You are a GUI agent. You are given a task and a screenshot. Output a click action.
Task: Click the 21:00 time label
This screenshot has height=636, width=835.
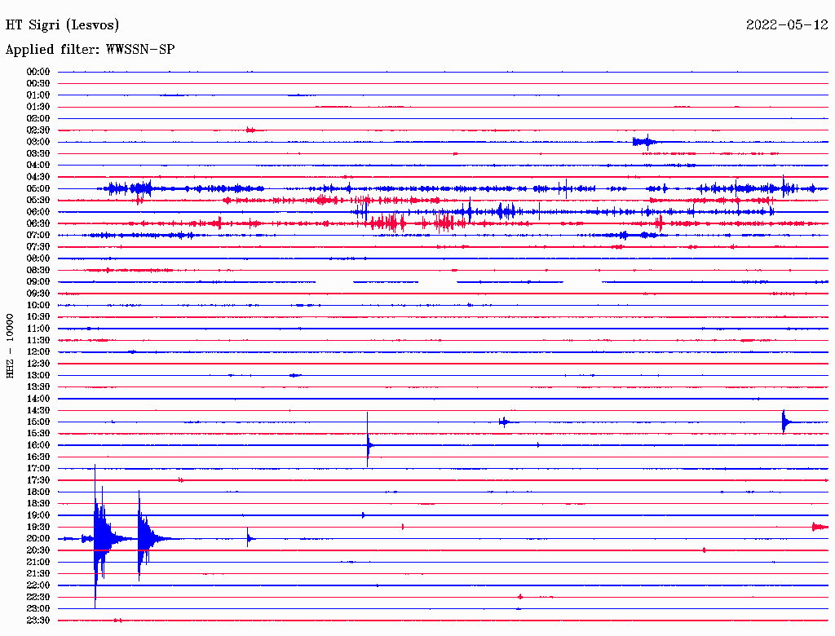38,562
